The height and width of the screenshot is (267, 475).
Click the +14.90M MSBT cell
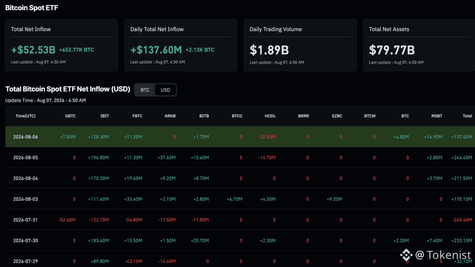click(433, 137)
